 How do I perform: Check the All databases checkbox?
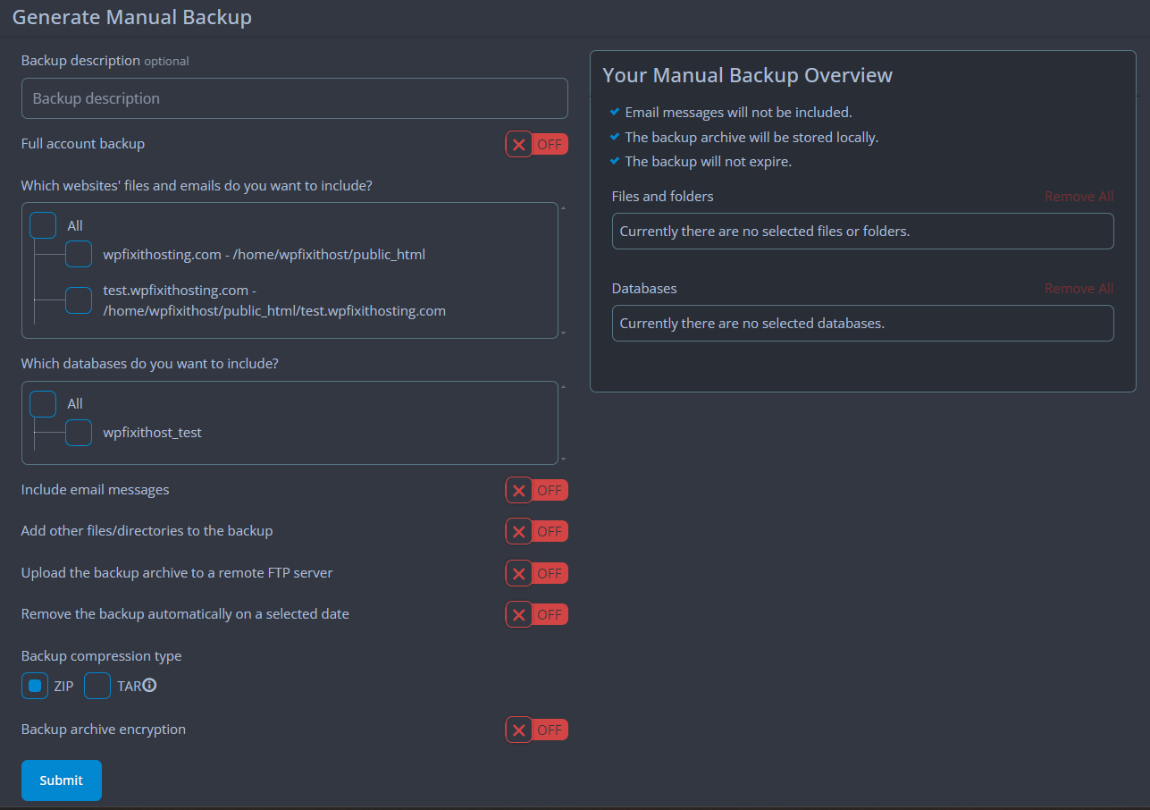[43, 403]
